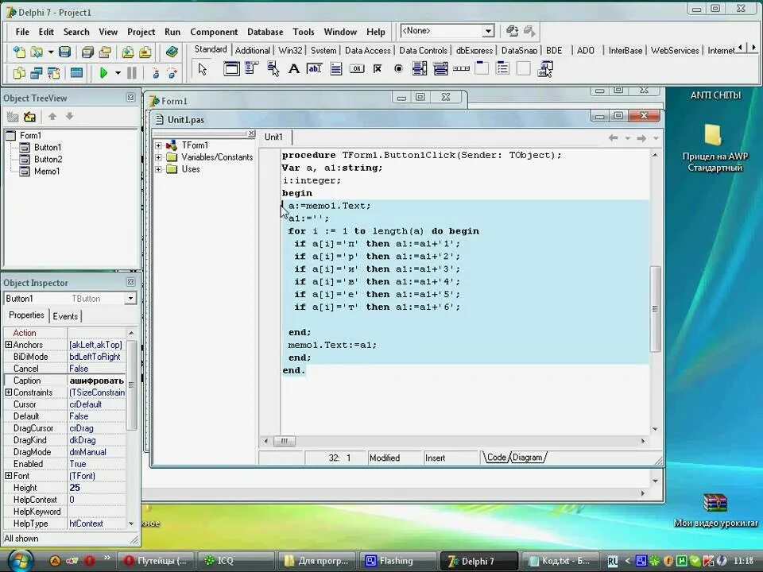Click the code editor vertical scrollbar thumb
The height and width of the screenshot is (572, 763).
pyautogui.click(x=655, y=308)
